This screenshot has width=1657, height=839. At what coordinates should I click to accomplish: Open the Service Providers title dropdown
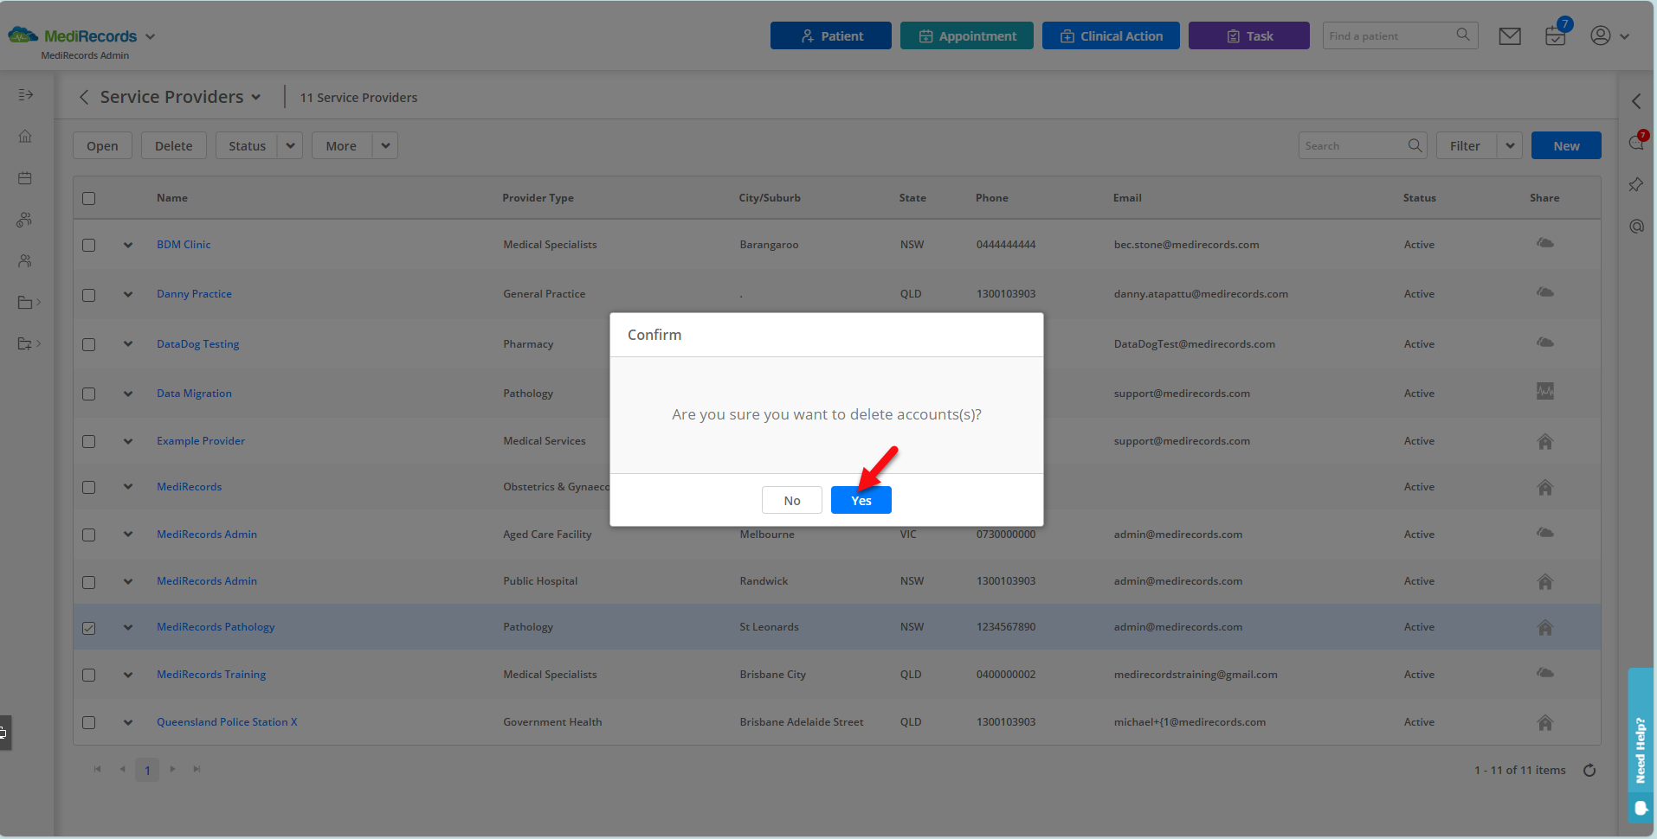[256, 98]
